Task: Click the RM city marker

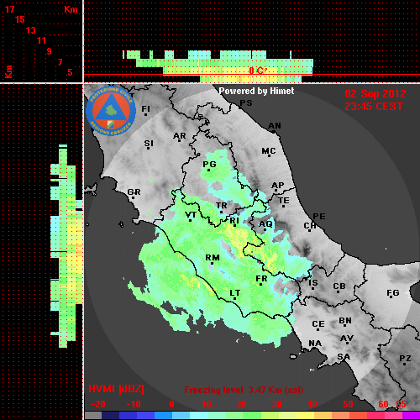Action: pos(212,264)
